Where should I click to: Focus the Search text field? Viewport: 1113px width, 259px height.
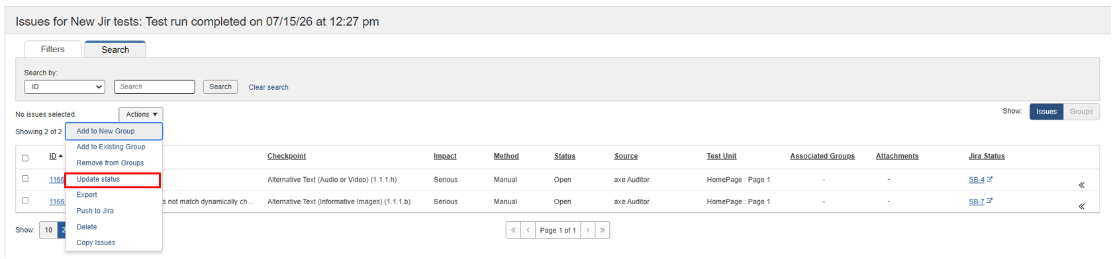click(x=154, y=87)
